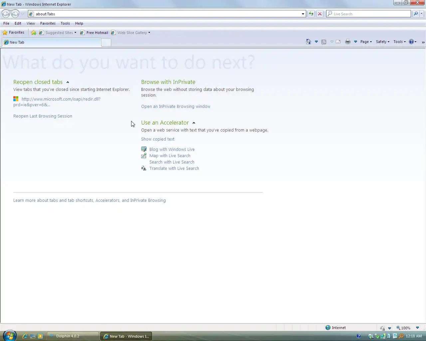Open the Tools menu in menu bar
The image size is (426, 341).
click(x=65, y=23)
